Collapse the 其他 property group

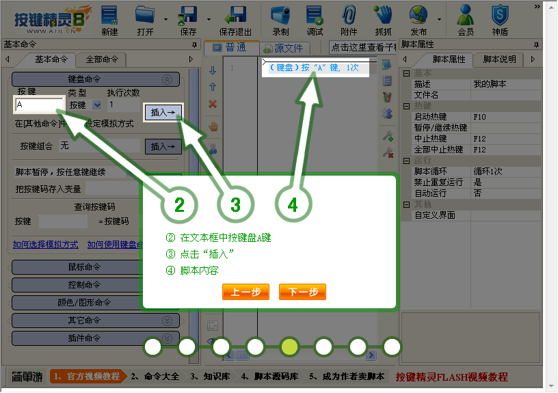pyautogui.click(x=406, y=204)
